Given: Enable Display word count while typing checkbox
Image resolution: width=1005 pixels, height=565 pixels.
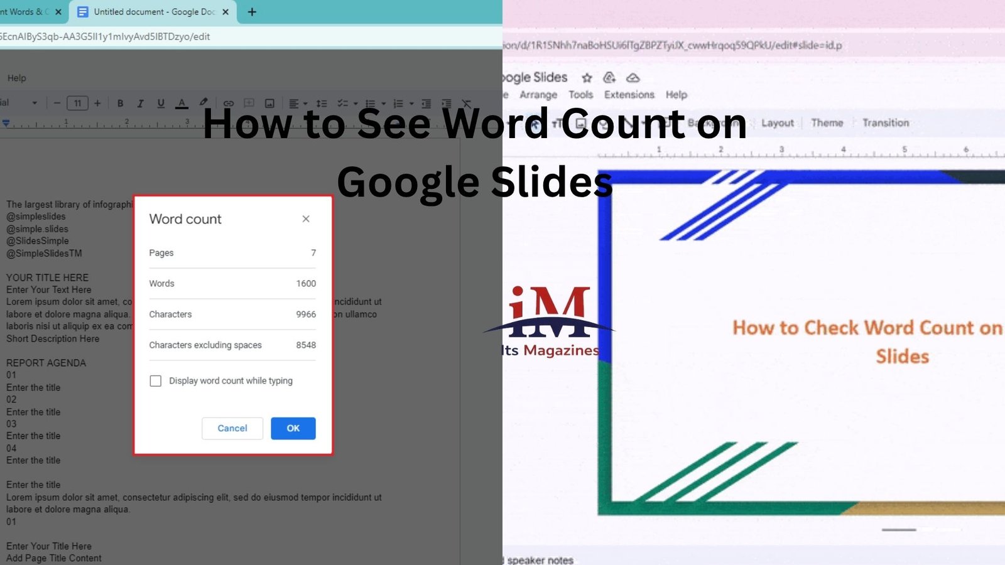Looking at the screenshot, I should [156, 381].
